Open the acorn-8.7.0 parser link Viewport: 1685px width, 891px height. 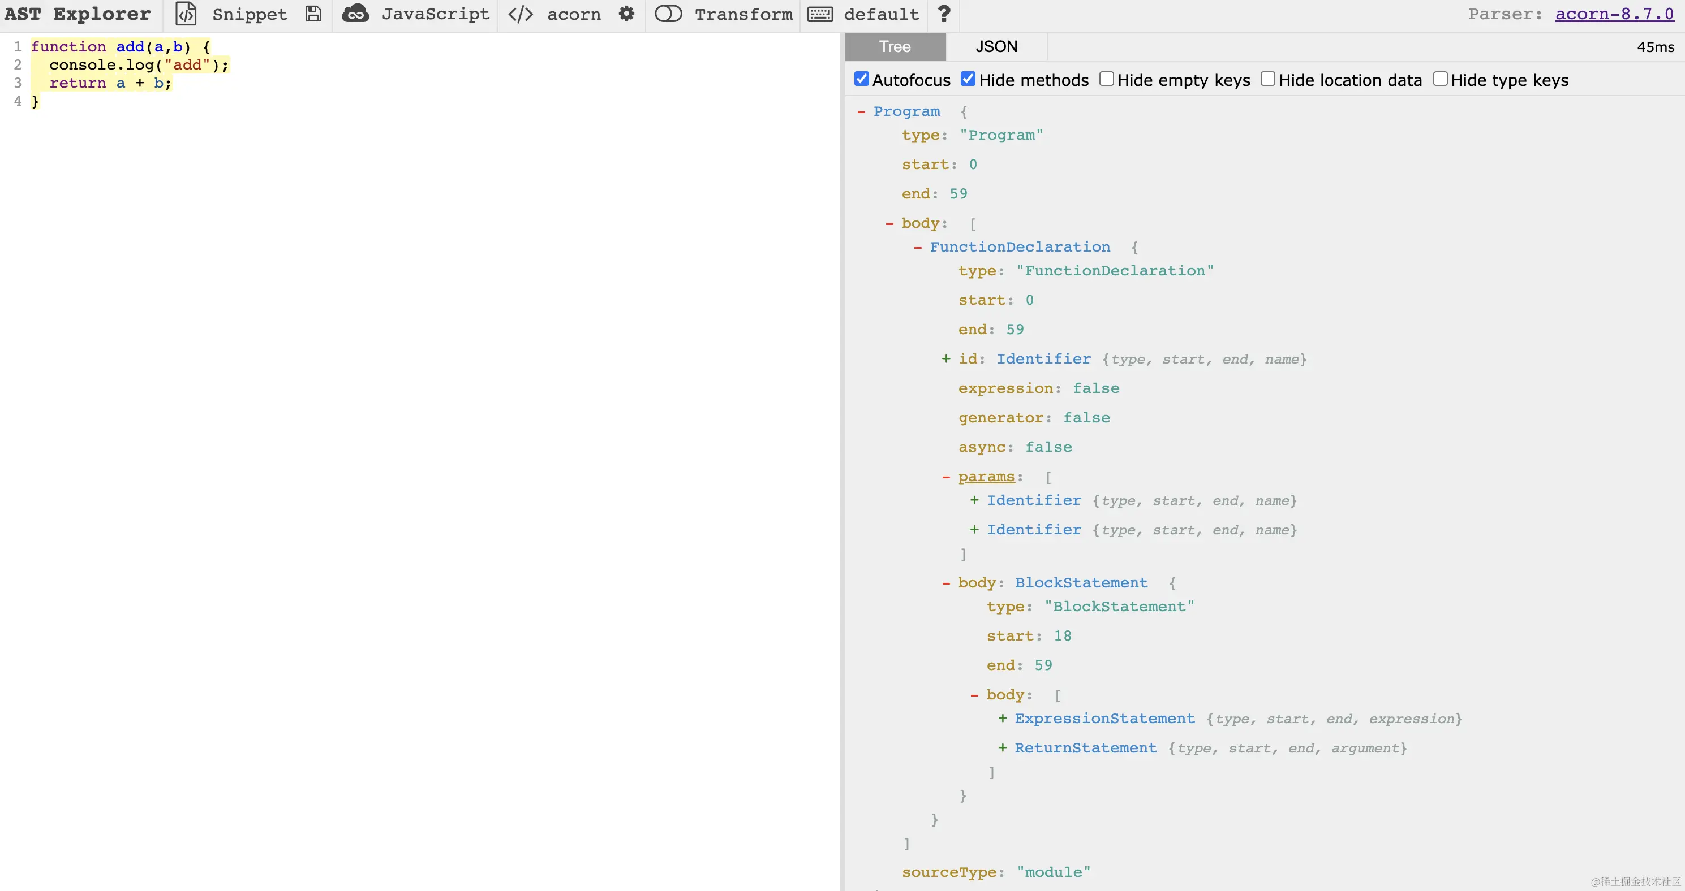pyautogui.click(x=1614, y=14)
